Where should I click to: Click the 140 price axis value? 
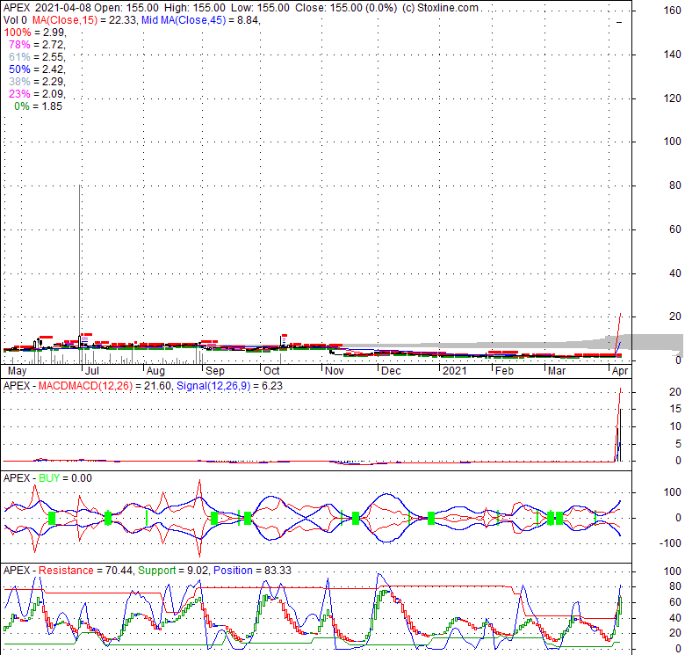[673, 55]
